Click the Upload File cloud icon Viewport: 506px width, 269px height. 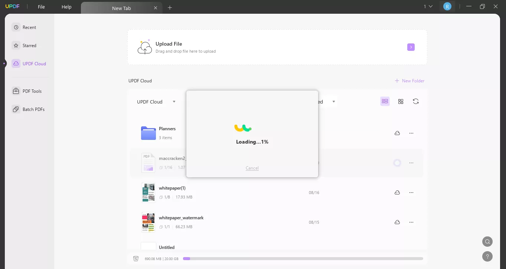(x=145, y=47)
